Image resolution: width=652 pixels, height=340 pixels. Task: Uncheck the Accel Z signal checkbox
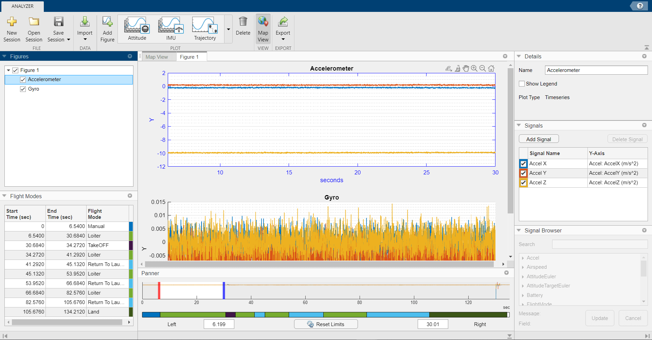coord(523,183)
